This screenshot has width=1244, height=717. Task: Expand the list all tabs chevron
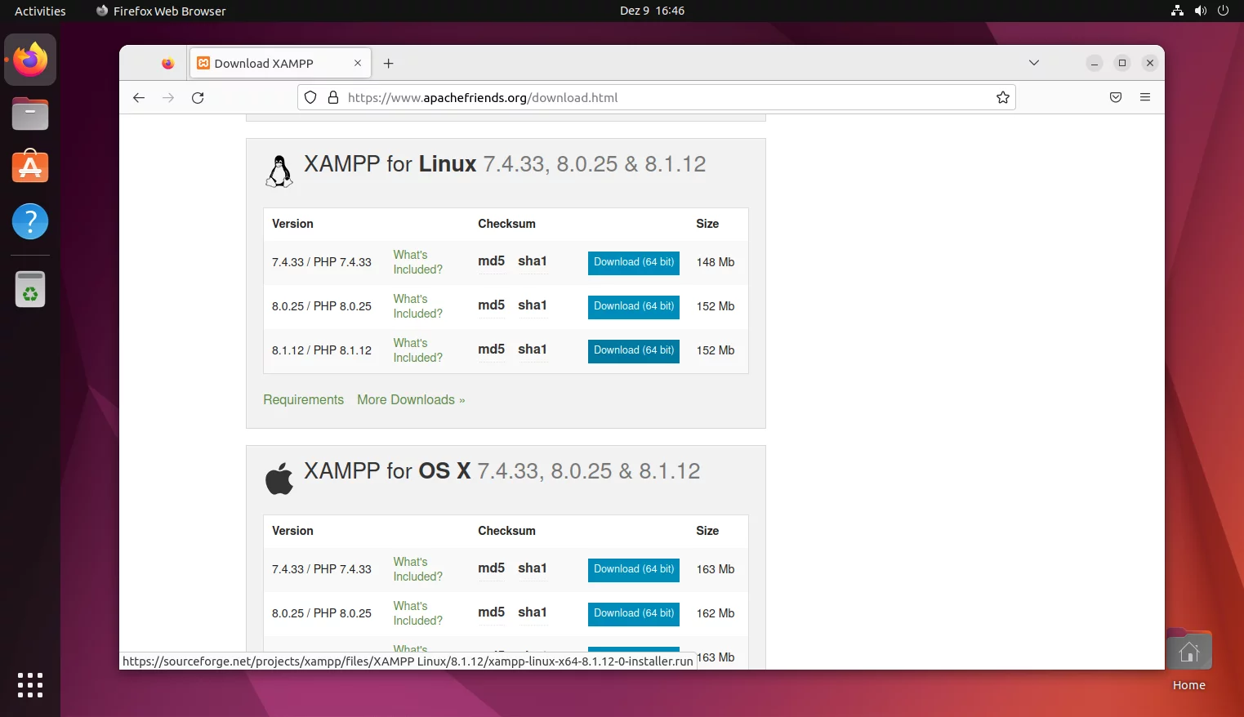pyautogui.click(x=1034, y=63)
